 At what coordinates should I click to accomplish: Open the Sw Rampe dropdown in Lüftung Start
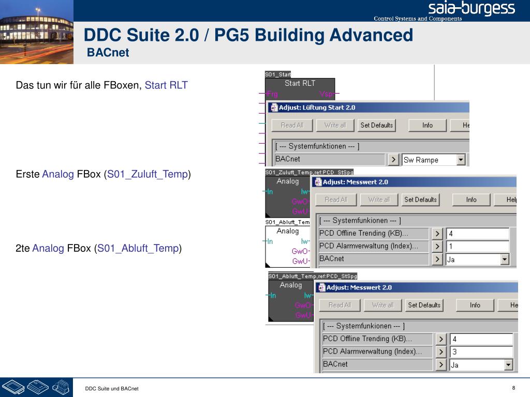click(x=461, y=160)
